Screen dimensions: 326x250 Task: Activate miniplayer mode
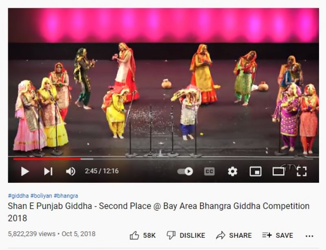256,171
